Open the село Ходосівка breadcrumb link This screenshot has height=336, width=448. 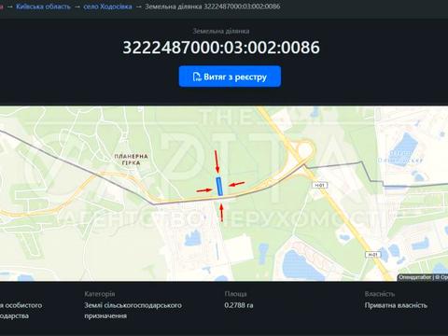tap(107, 7)
